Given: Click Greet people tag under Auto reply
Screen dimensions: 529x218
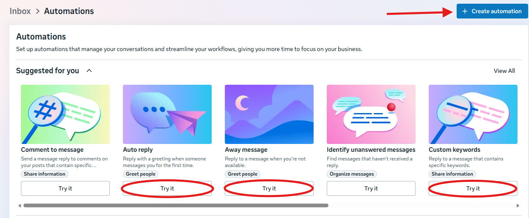Looking at the screenshot, I should (x=141, y=174).
